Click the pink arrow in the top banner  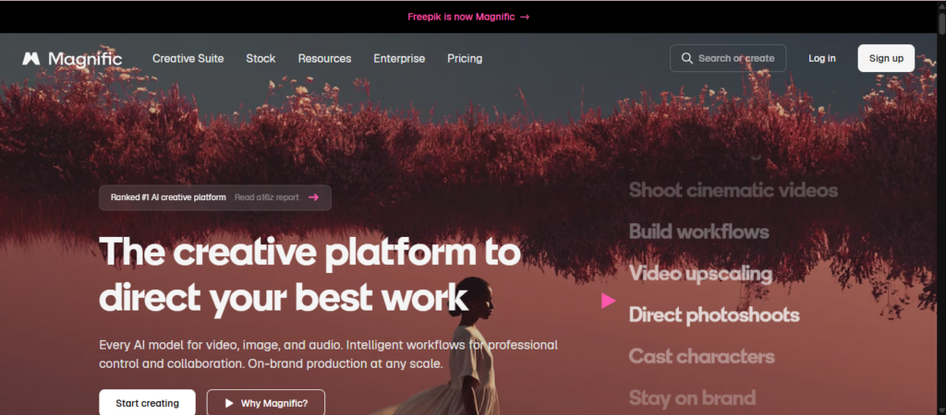[525, 17]
